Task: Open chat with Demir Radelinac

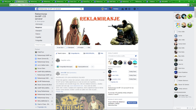Action: 184,72
